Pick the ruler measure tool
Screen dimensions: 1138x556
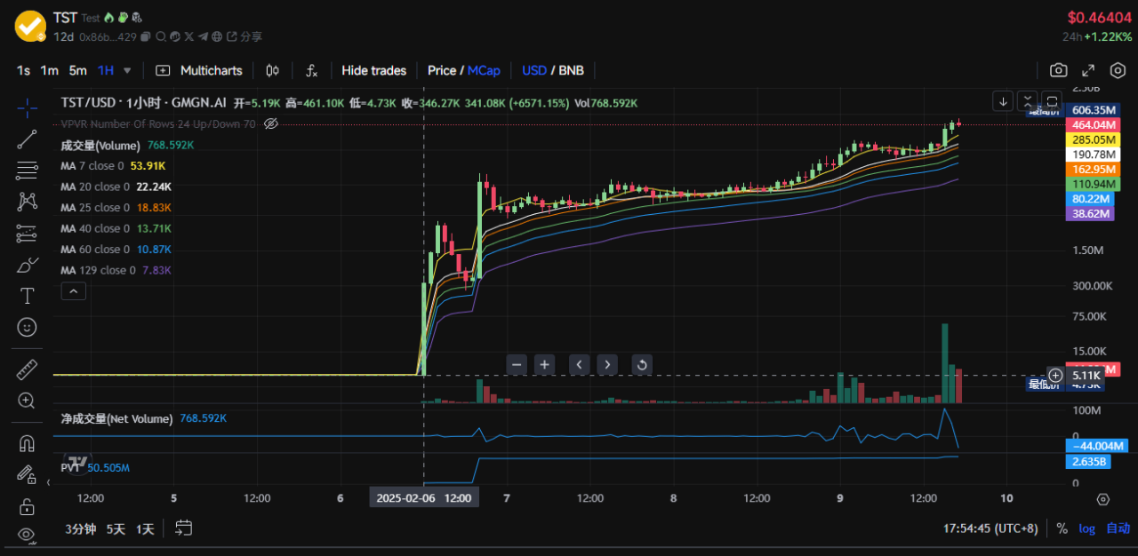[x=27, y=369]
